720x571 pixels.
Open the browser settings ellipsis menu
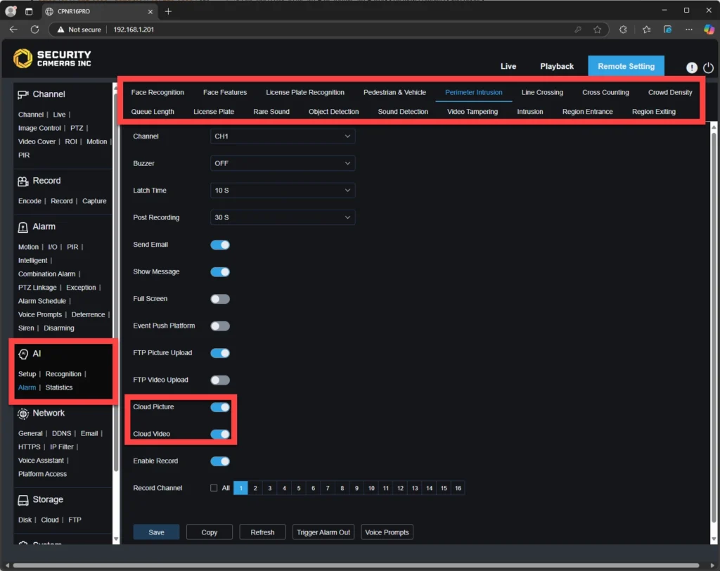689,30
